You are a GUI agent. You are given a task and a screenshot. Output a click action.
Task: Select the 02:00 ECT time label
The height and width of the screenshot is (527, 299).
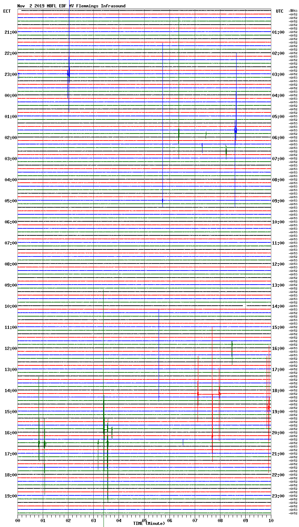(11, 138)
